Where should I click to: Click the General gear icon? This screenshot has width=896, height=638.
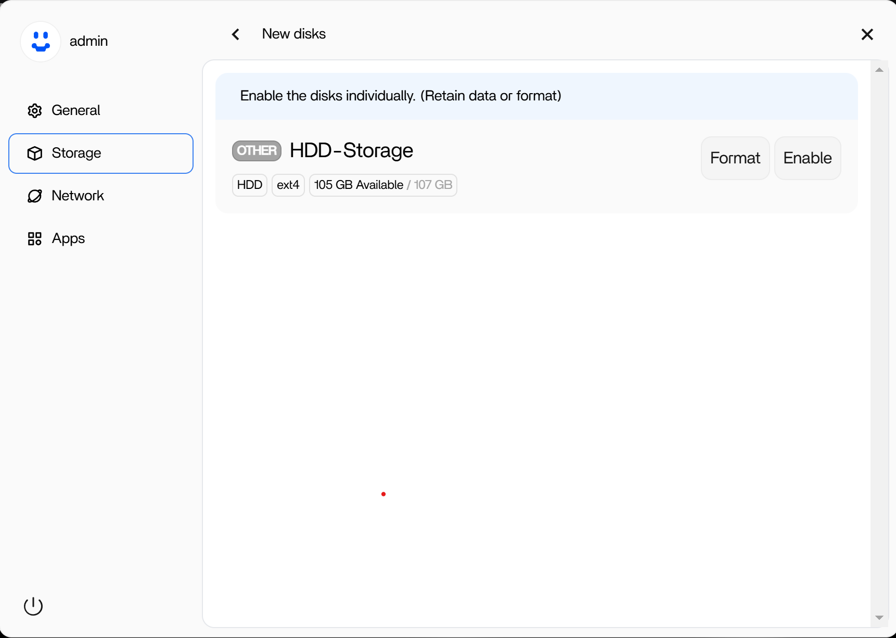coord(35,111)
